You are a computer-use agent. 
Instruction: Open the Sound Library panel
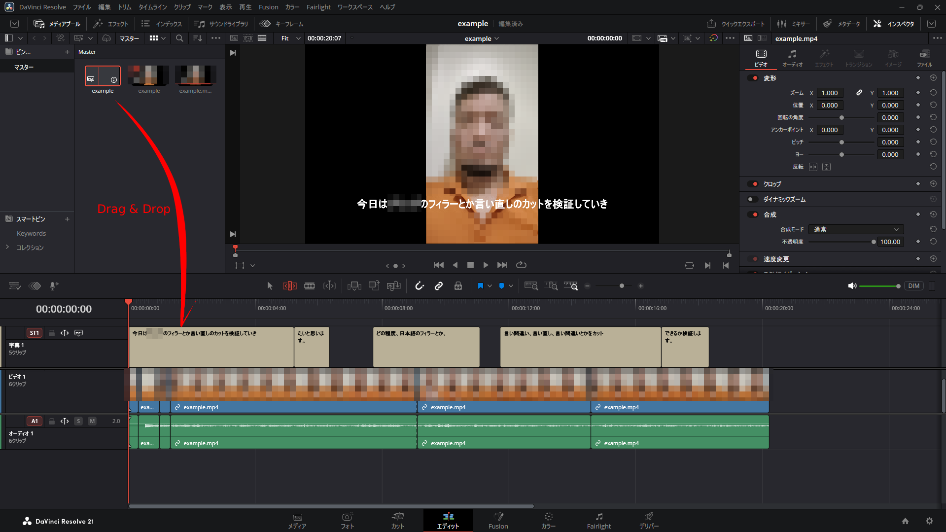[221, 24]
